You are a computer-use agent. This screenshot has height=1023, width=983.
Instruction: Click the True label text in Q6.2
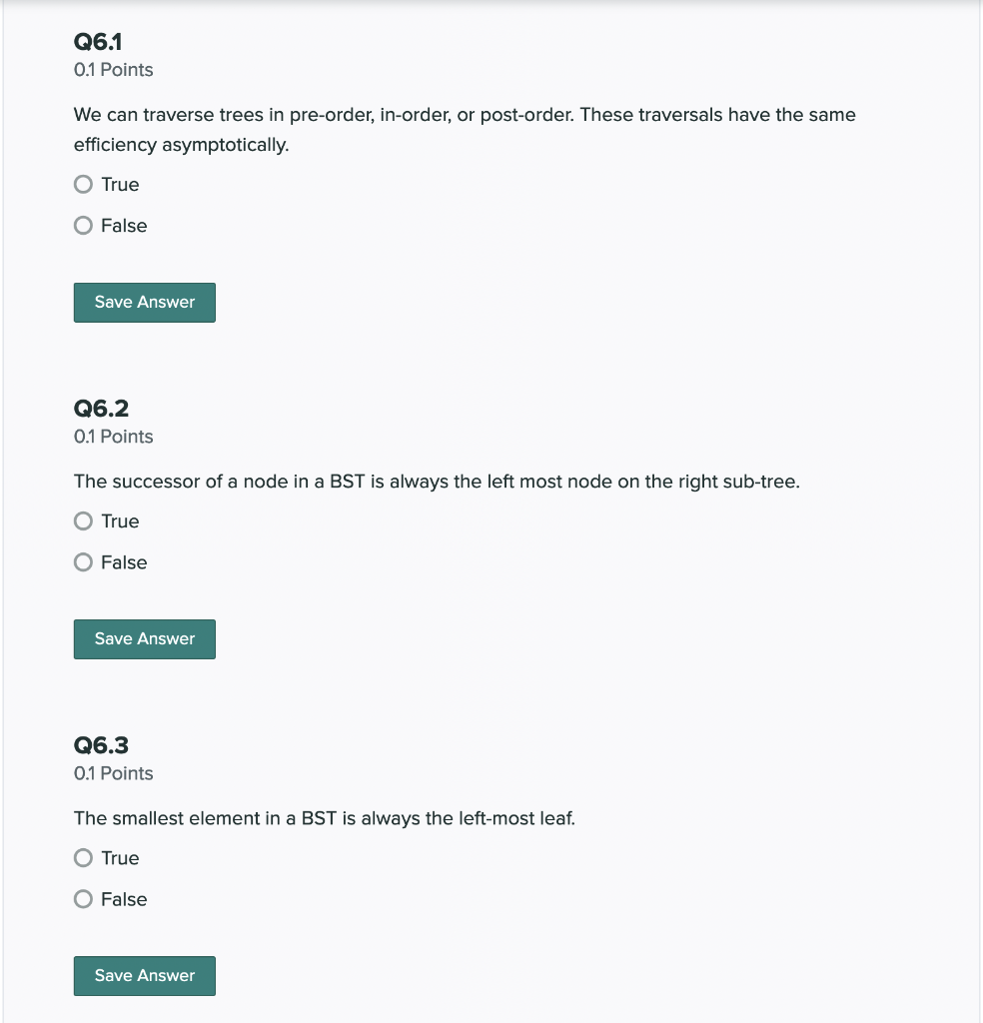pyautogui.click(x=119, y=520)
